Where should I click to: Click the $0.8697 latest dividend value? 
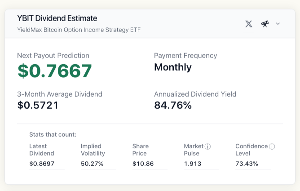(42, 164)
